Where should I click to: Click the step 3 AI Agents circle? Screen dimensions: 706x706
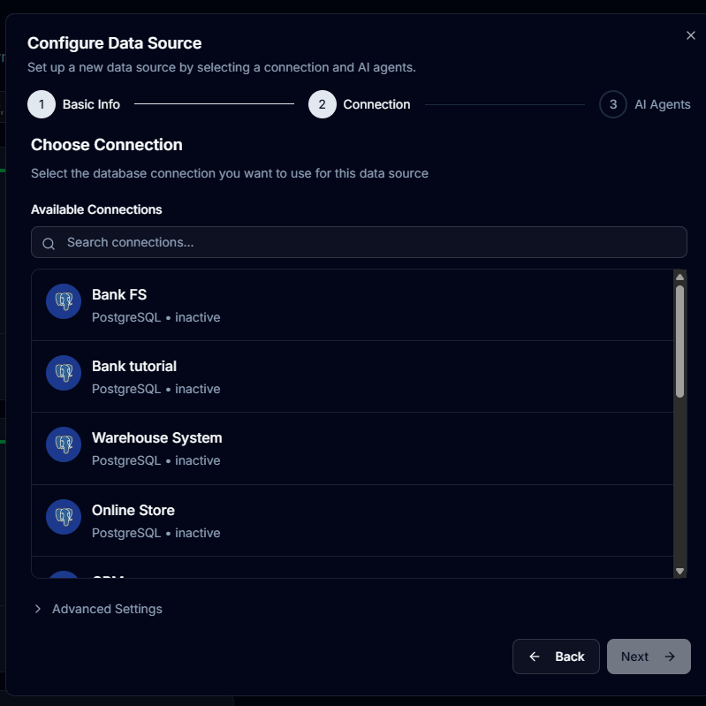[613, 104]
